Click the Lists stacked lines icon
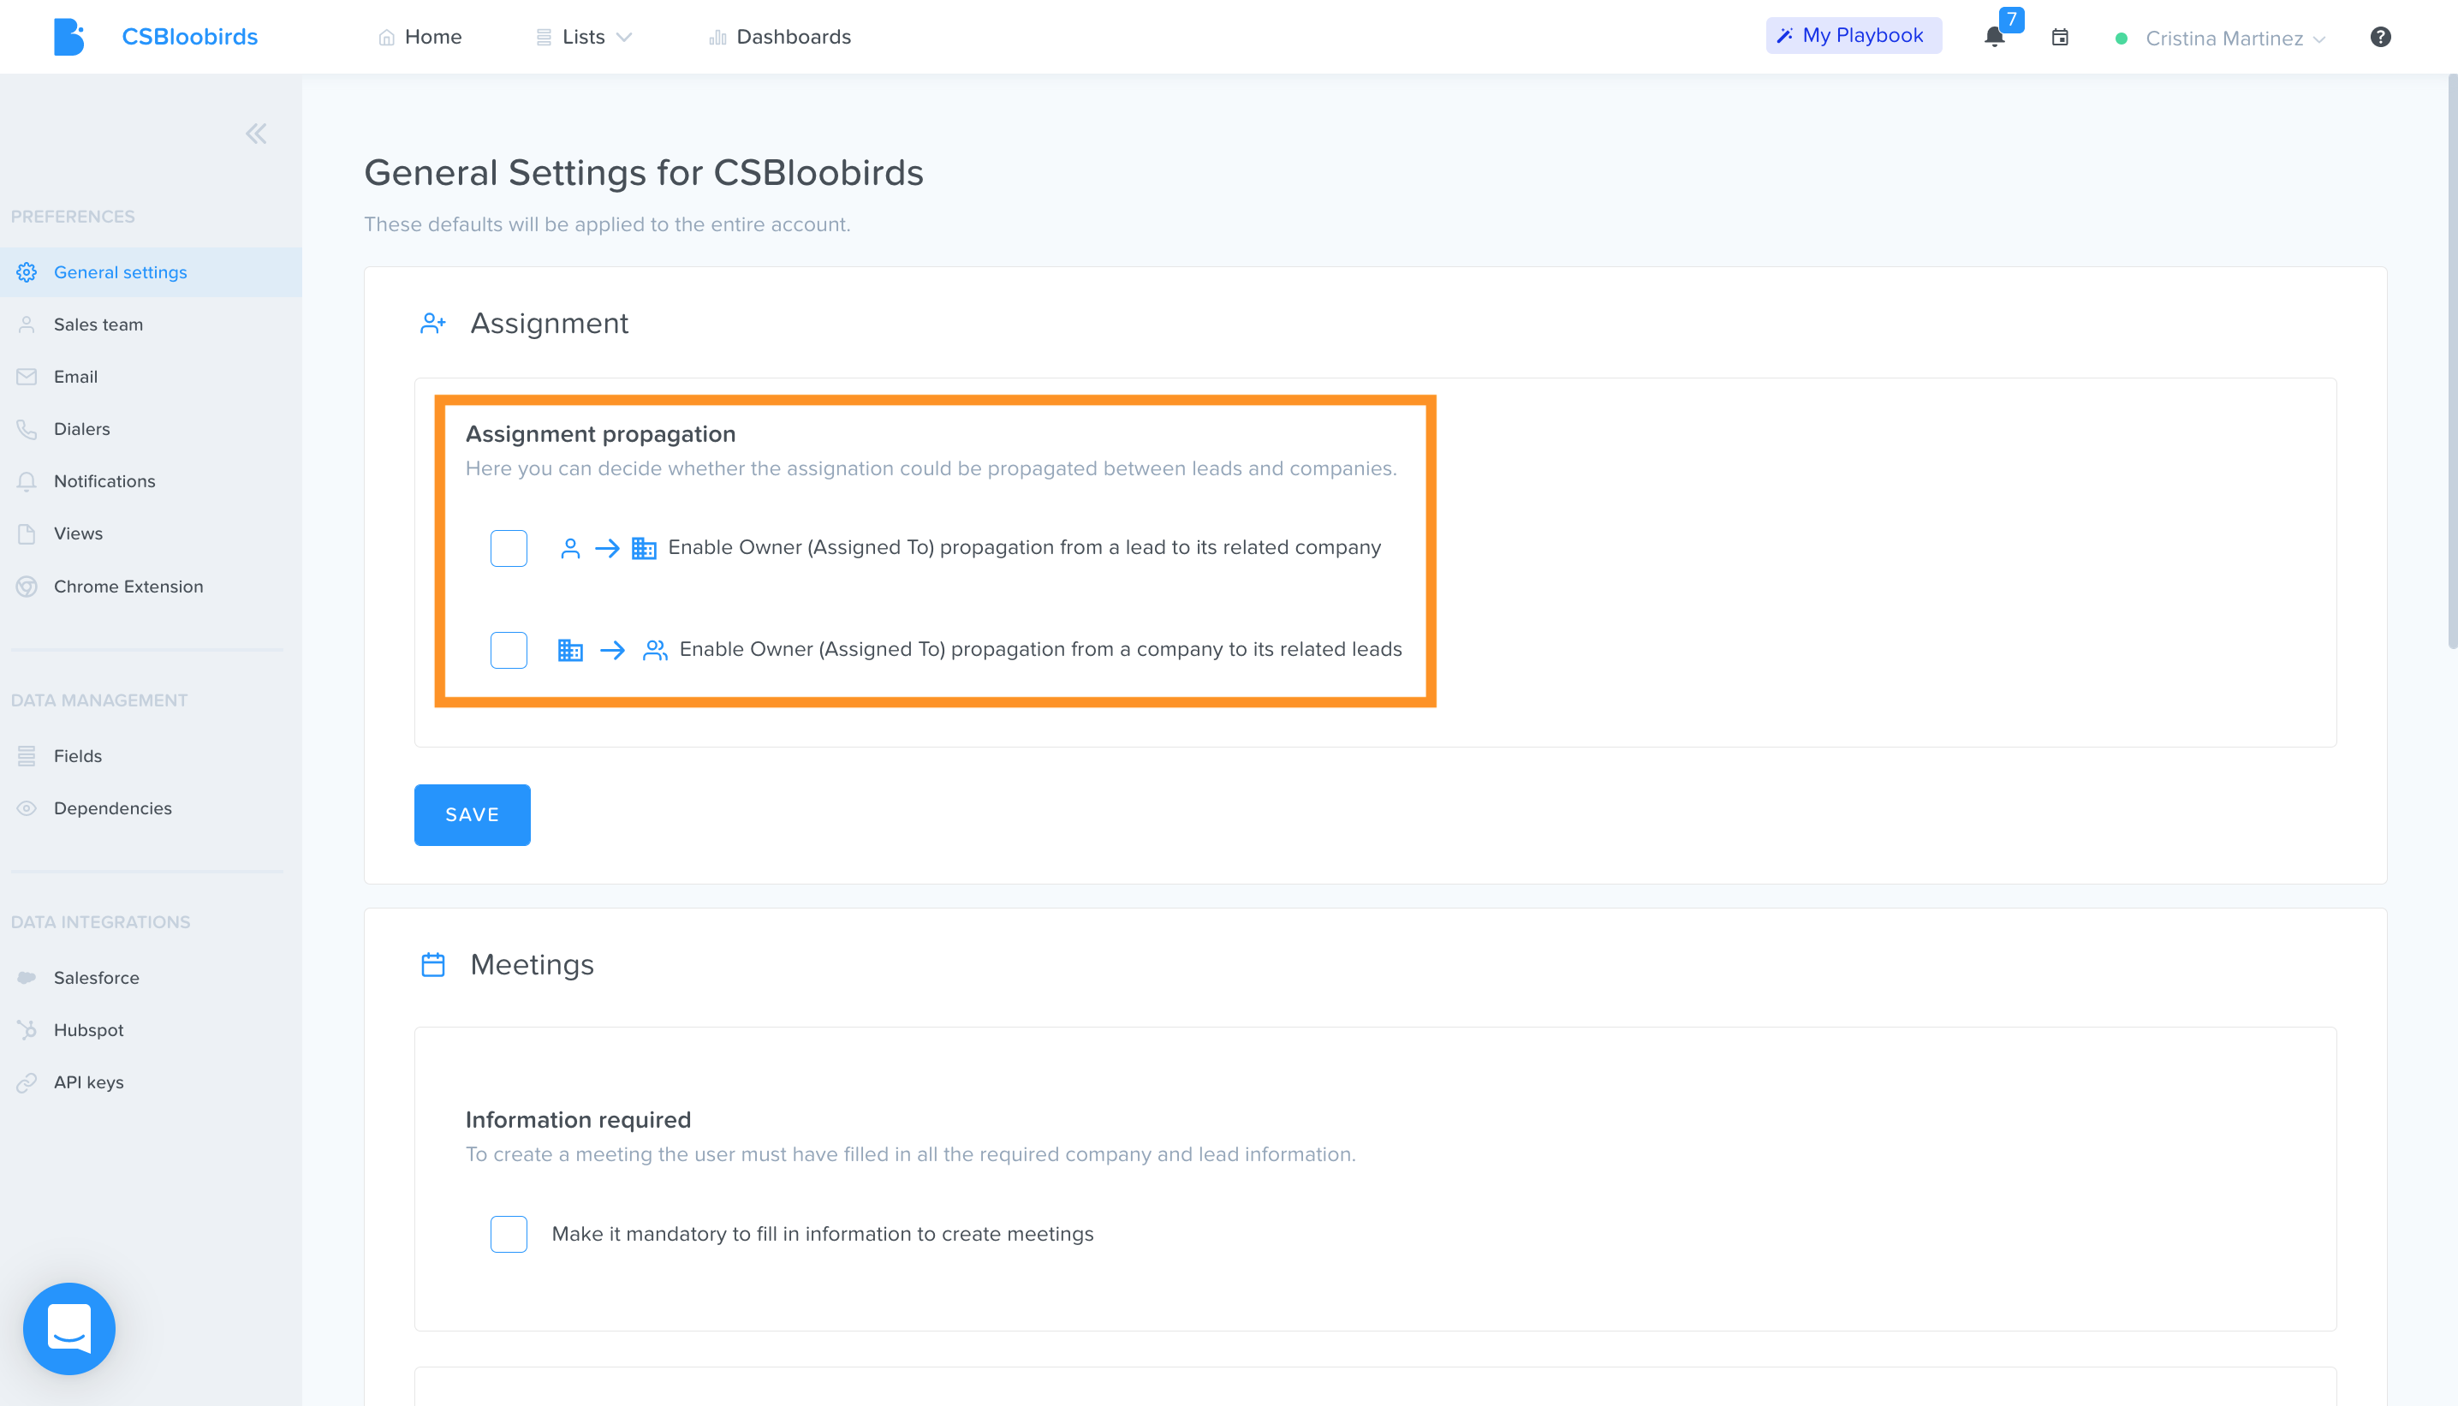 545,38
